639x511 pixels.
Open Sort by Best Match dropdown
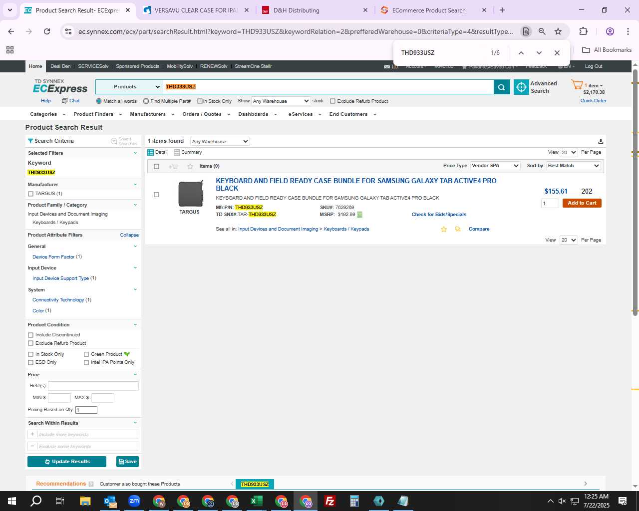point(574,166)
